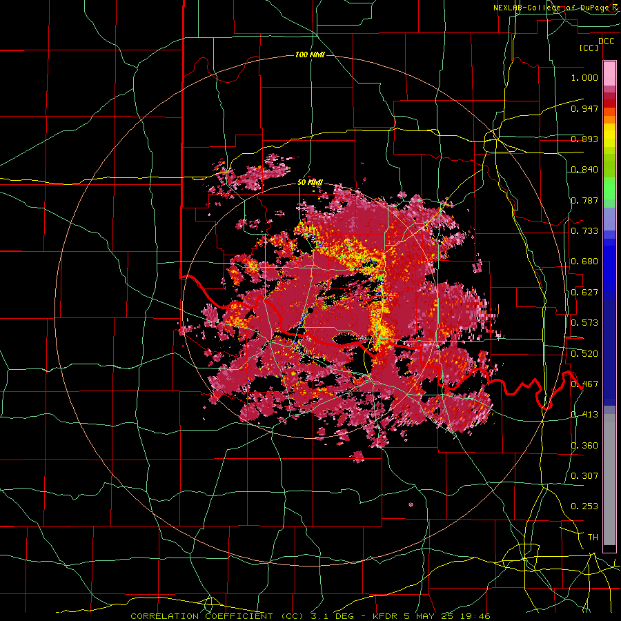
Task: Click the 50 NMI range ring label
Action: 310,183
